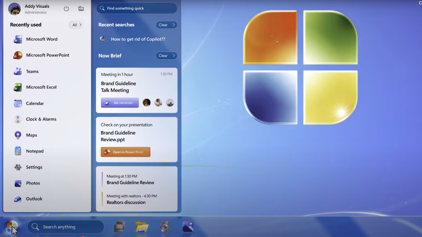Expand All recently used apps
Image resolution: width=422 pixels, height=237 pixels.
tap(77, 25)
